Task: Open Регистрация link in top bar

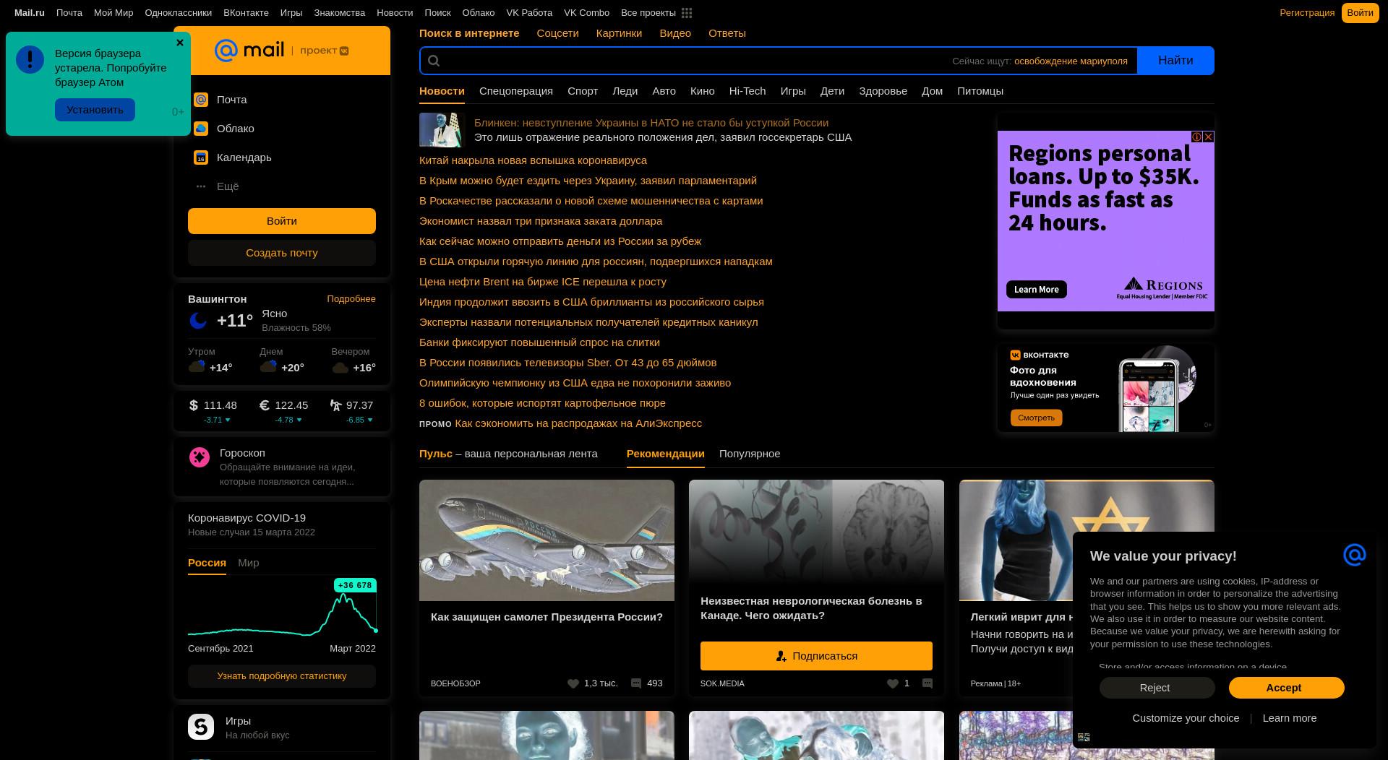Action: tap(1307, 13)
